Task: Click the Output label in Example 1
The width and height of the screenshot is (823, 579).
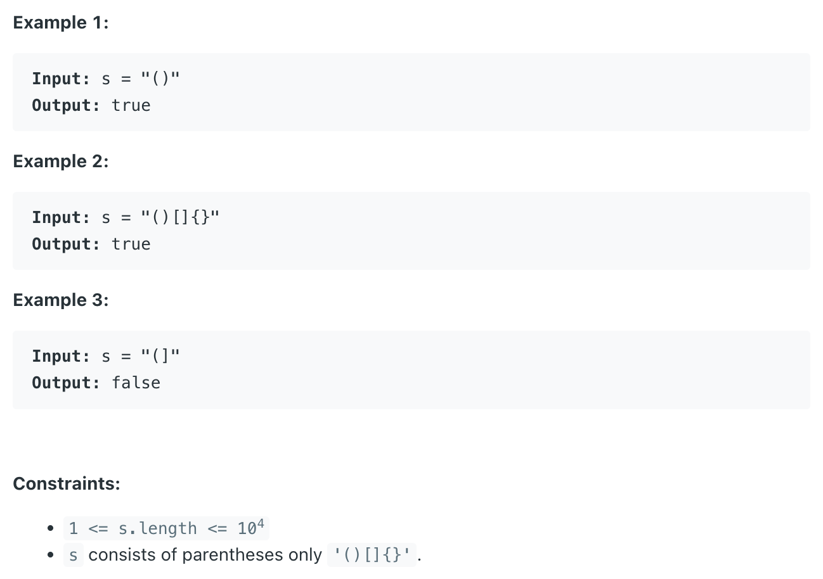Action: pyautogui.click(x=67, y=105)
